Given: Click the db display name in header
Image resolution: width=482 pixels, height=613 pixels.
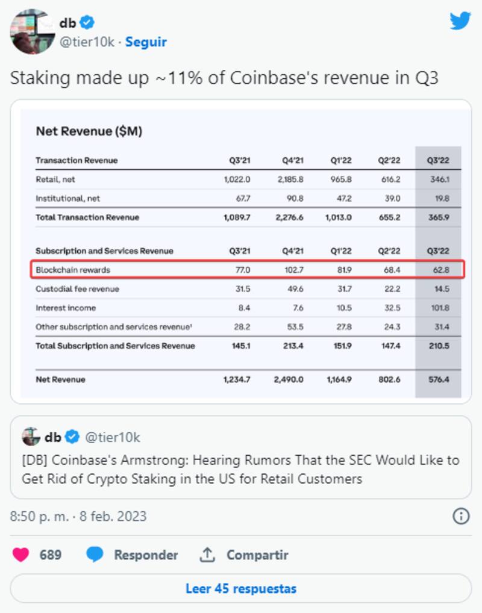Looking at the screenshot, I should pos(67,23).
